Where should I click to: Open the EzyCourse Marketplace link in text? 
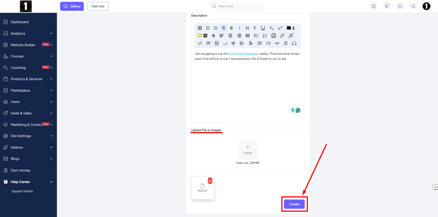click(x=244, y=54)
